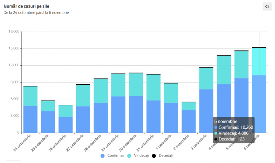The width and height of the screenshot is (275, 163).
Task: Click the blue Confirmați legend circle
Action: (x=103, y=155)
